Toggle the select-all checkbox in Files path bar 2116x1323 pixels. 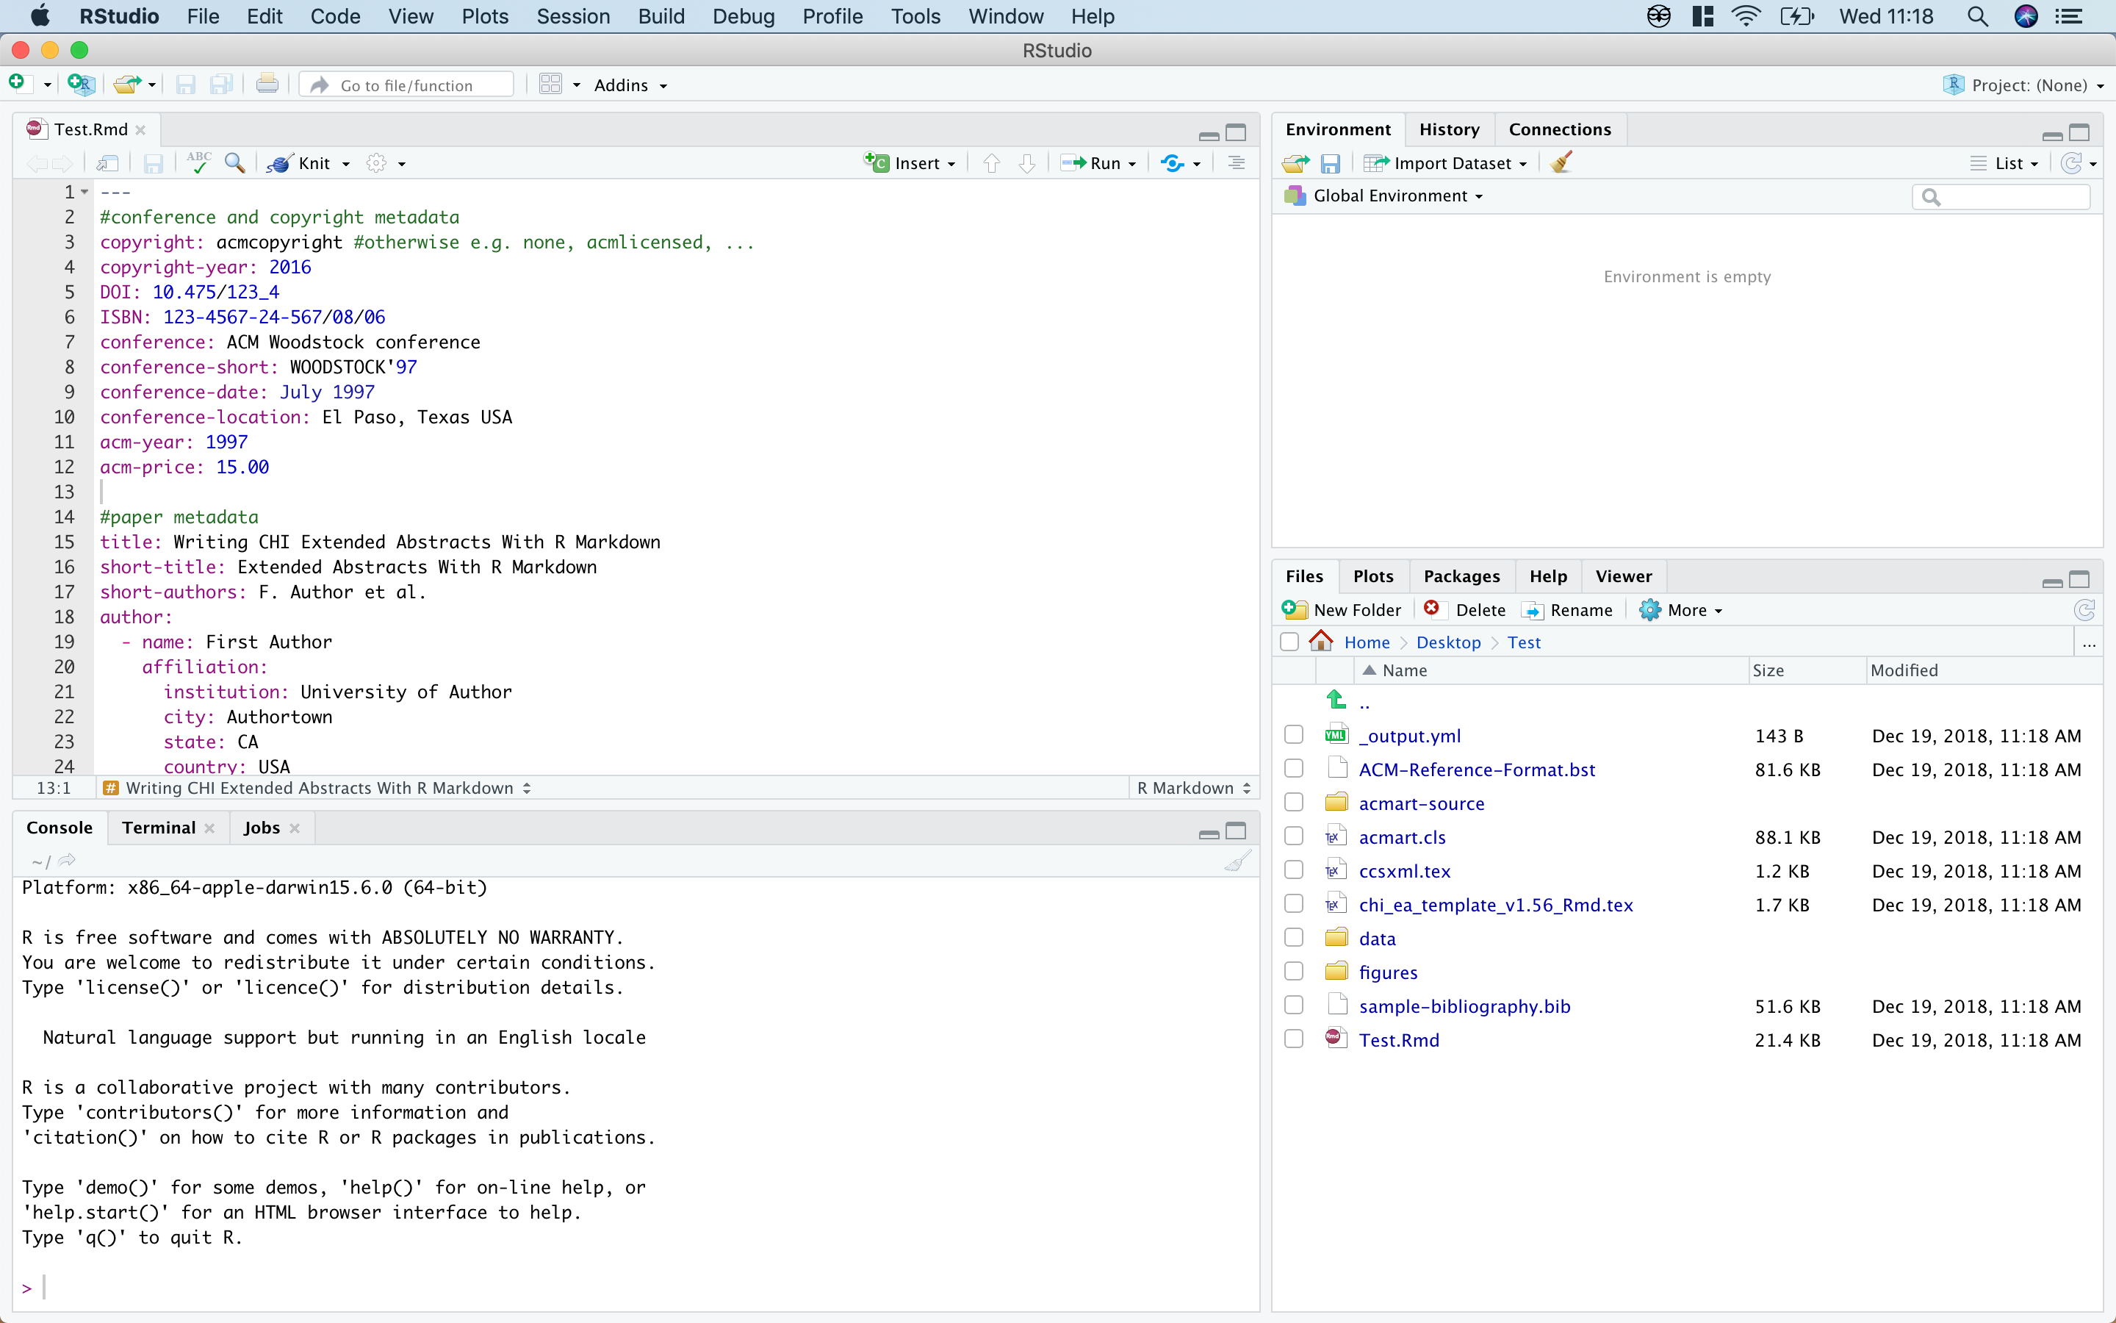tap(1289, 642)
